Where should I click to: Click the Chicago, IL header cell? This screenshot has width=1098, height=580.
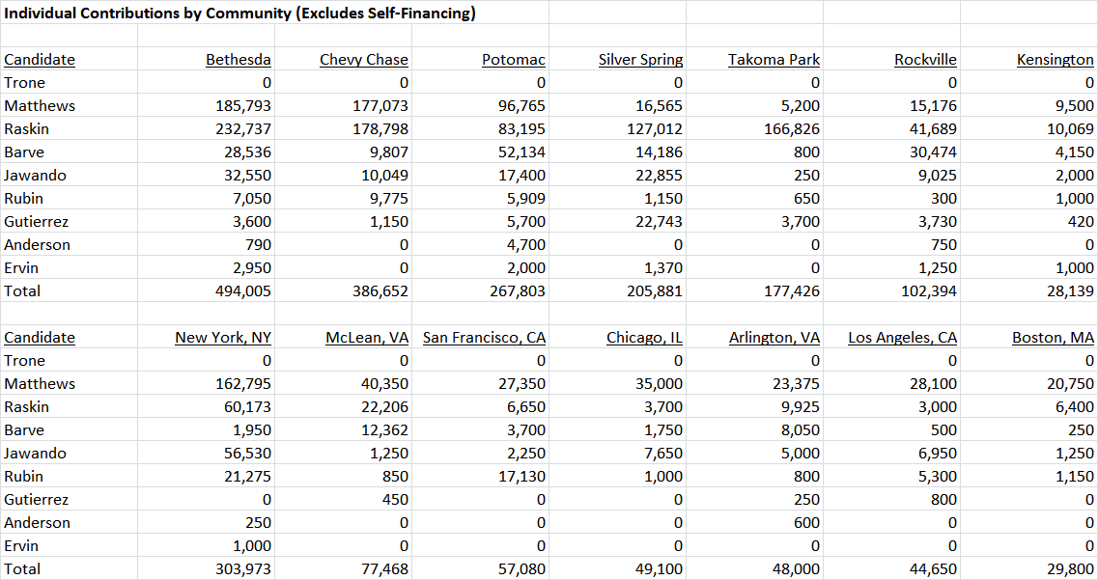(x=644, y=337)
